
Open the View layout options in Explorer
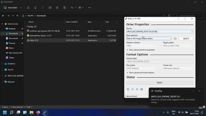pos(81,8)
